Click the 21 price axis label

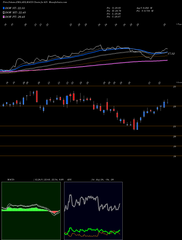point(174,127)
